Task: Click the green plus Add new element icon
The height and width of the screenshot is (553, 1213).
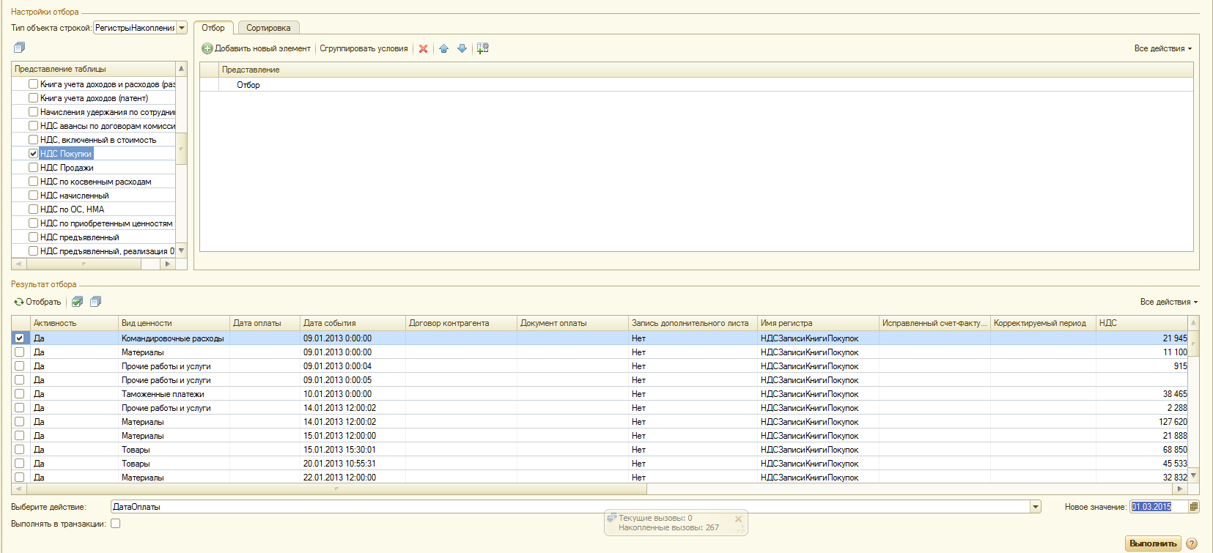Action: pos(207,48)
